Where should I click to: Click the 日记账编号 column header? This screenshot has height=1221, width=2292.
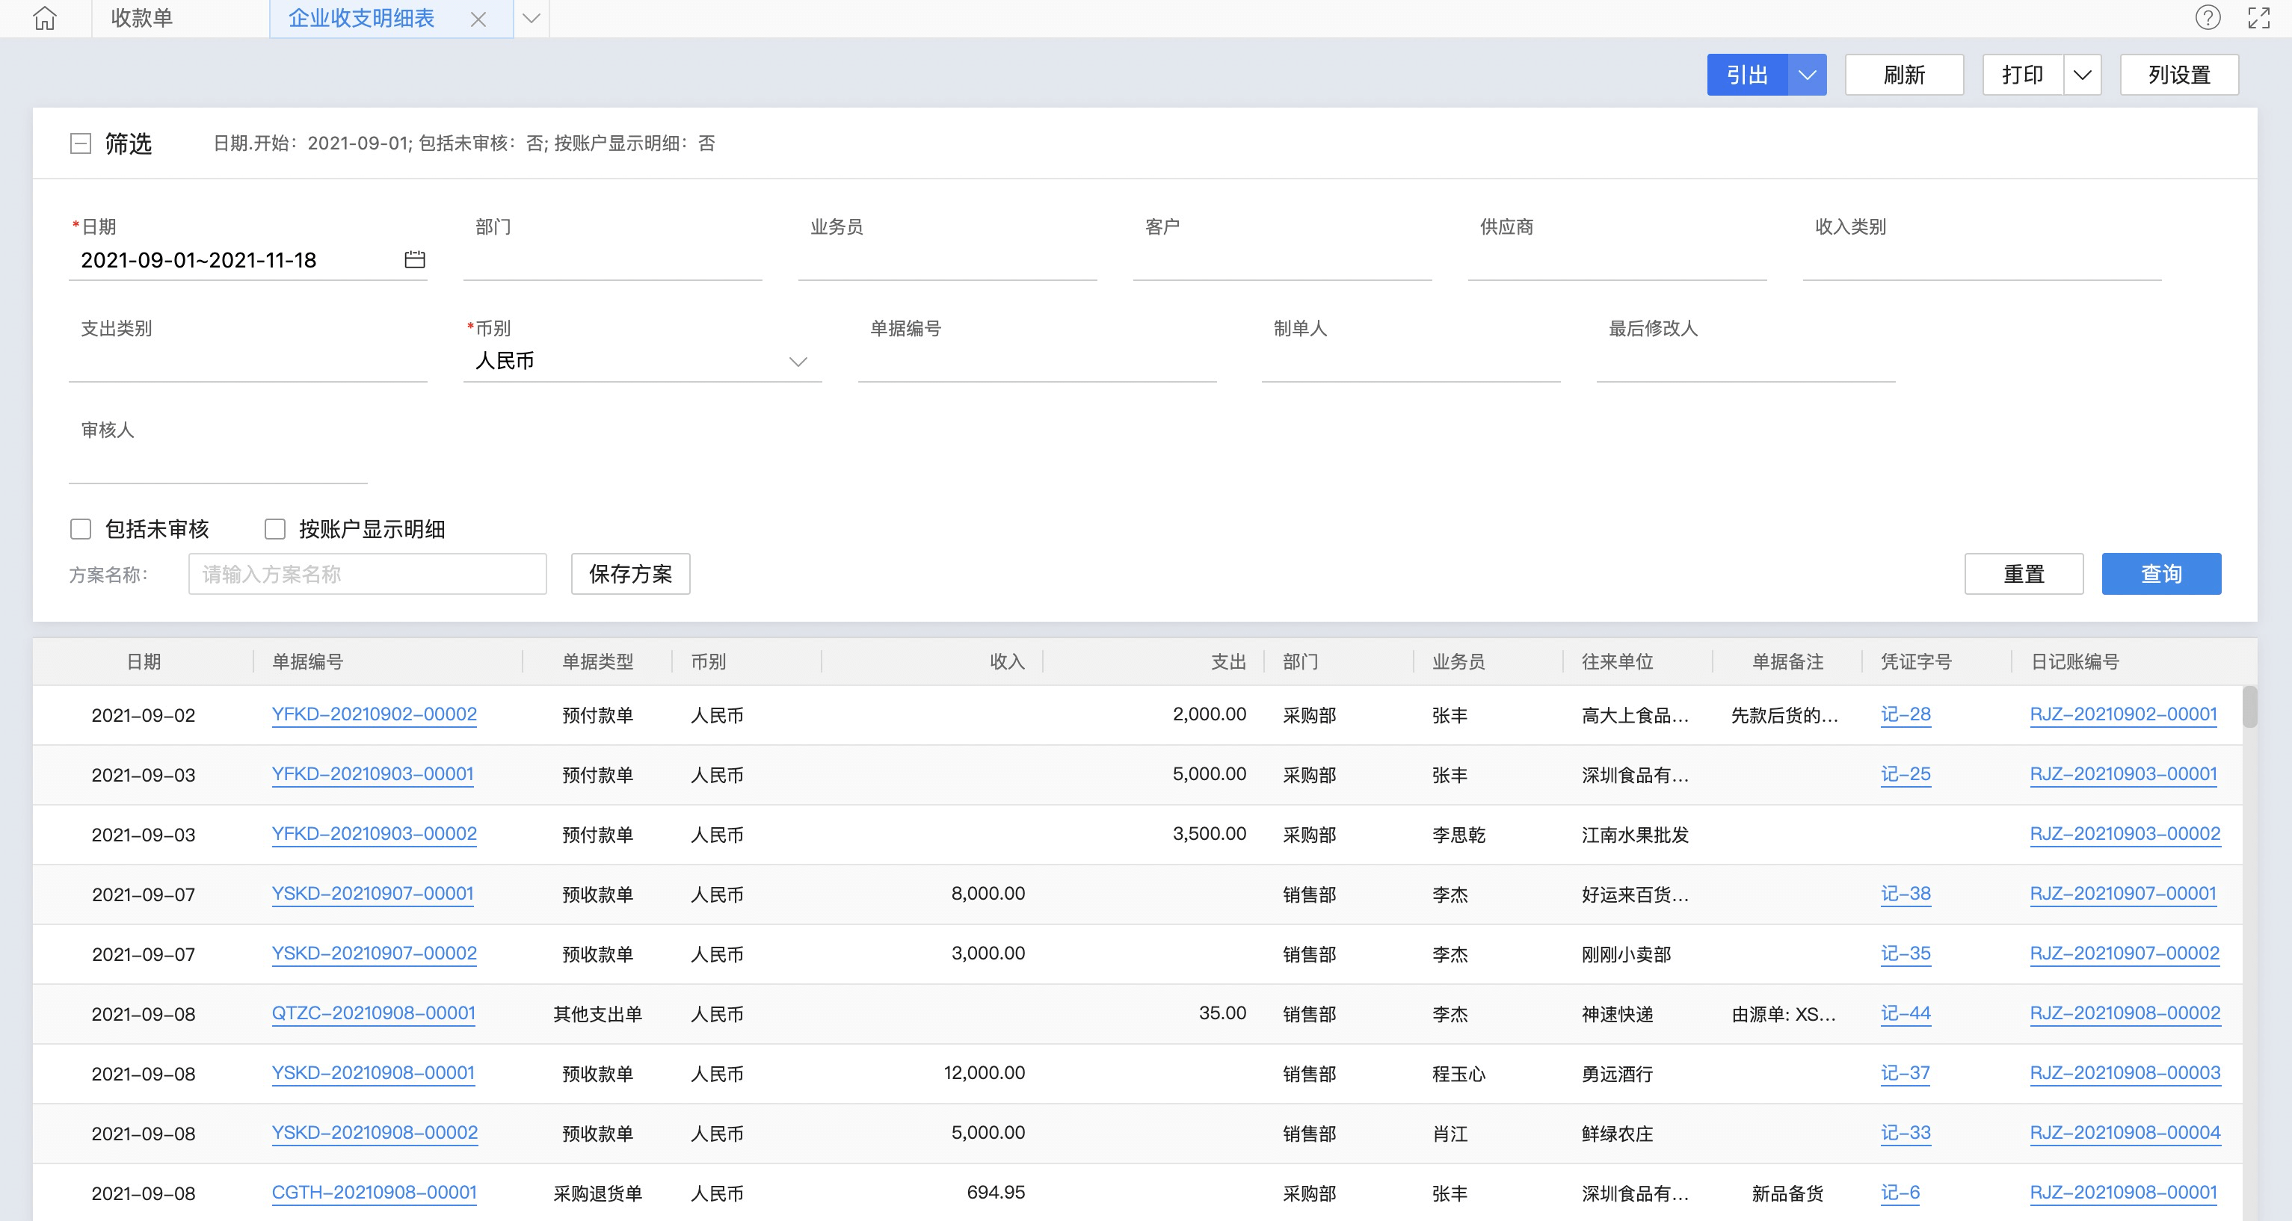pyautogui.click(x=2127, y=661)
